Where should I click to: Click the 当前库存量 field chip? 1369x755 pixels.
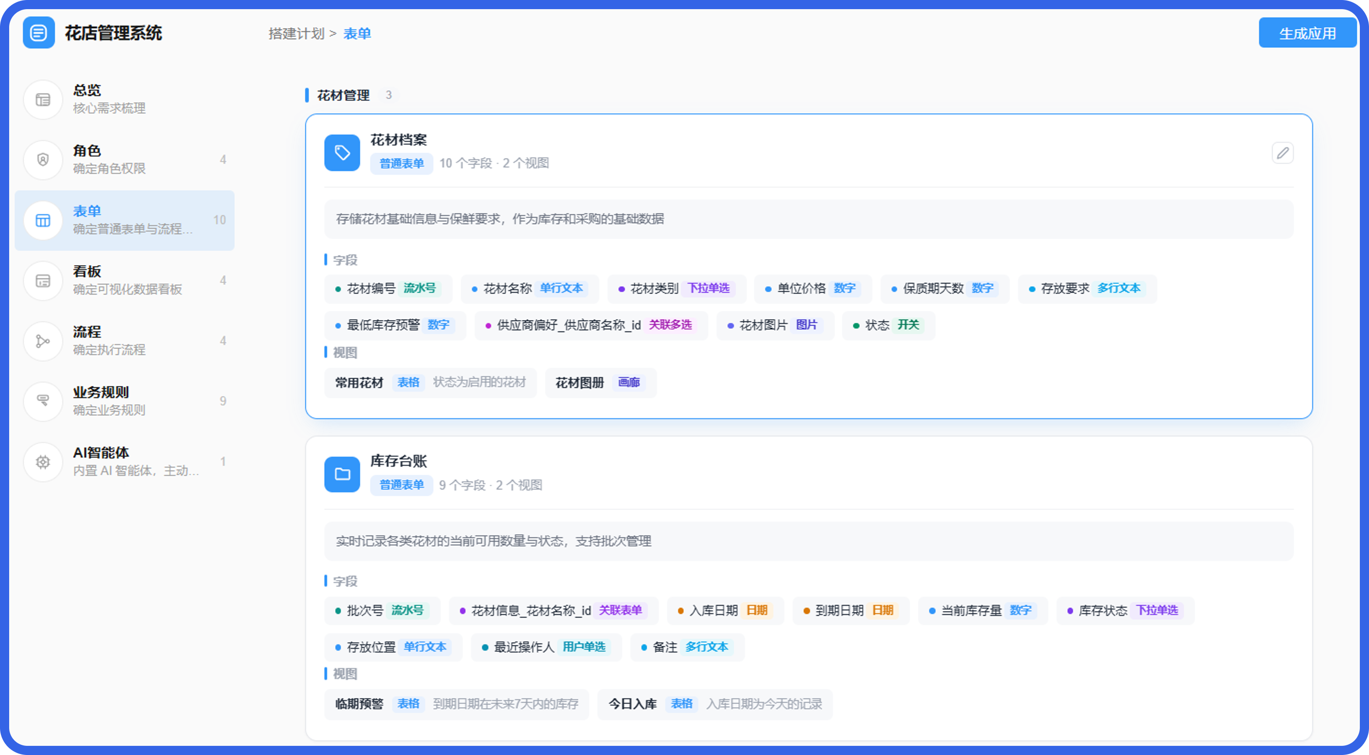pyautogui.click(x=983, y=610)
